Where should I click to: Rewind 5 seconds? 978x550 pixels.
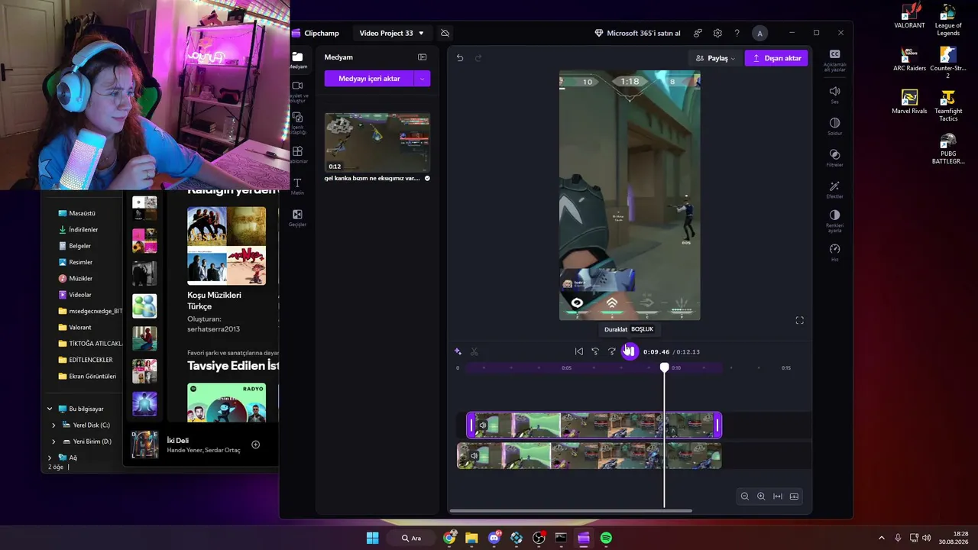coord(595,351)
